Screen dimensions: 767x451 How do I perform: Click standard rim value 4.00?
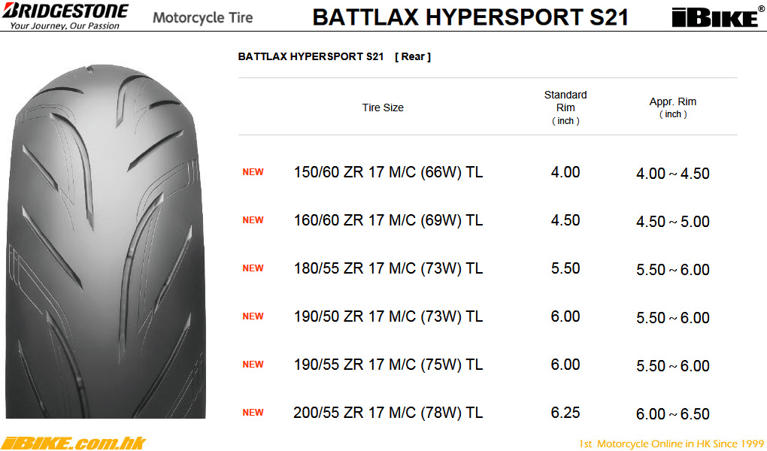click(x=565, y=172)
